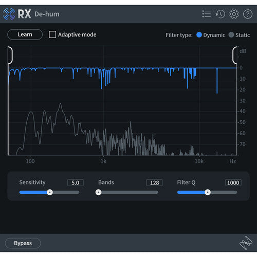257x257 pixels.
Task: Click the Sensitivity slider handle
Action: click(50, 192)
